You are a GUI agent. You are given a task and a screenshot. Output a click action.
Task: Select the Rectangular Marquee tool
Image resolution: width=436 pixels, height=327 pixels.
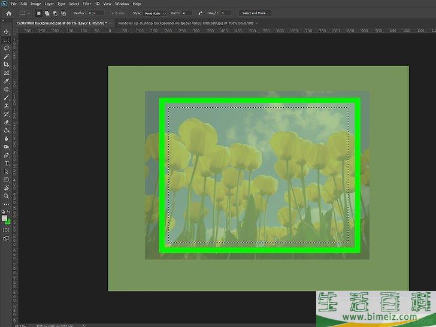click(7, 40)
